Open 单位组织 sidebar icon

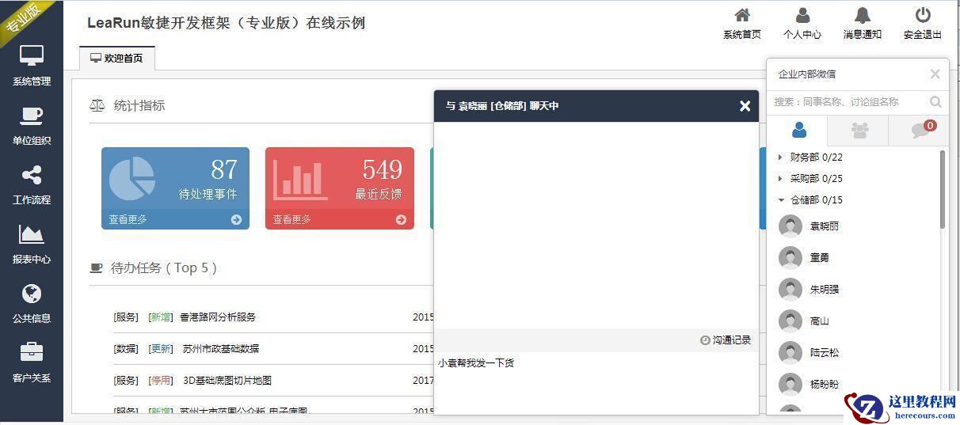click(32, 116)
